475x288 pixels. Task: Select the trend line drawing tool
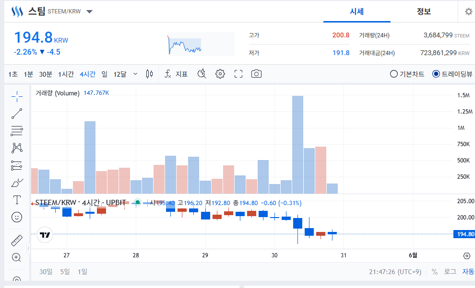[x=17, y=114]
